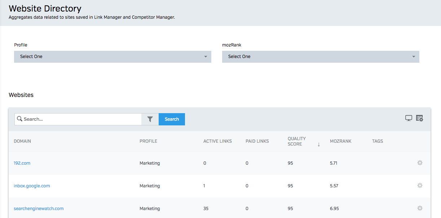Open gear settings for inbox.google.com row
This screenshot has height=218, width=441.
click(x=420, y=186)
